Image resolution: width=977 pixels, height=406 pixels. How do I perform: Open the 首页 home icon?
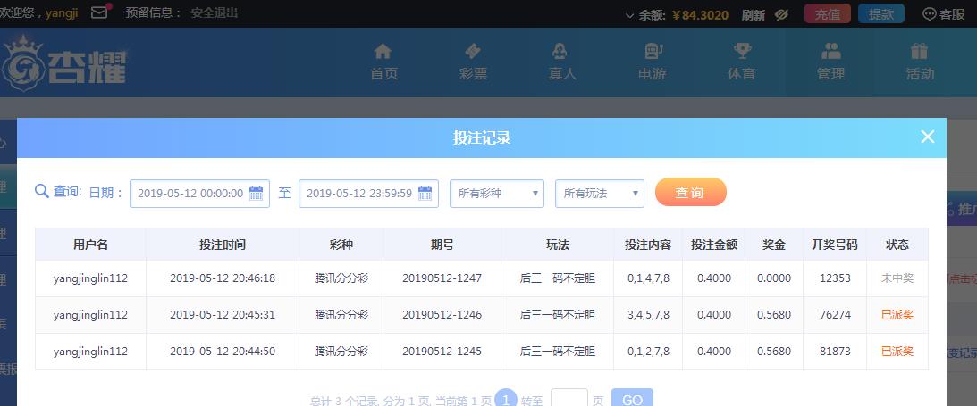pyautogui.click(x=383, y=52)
